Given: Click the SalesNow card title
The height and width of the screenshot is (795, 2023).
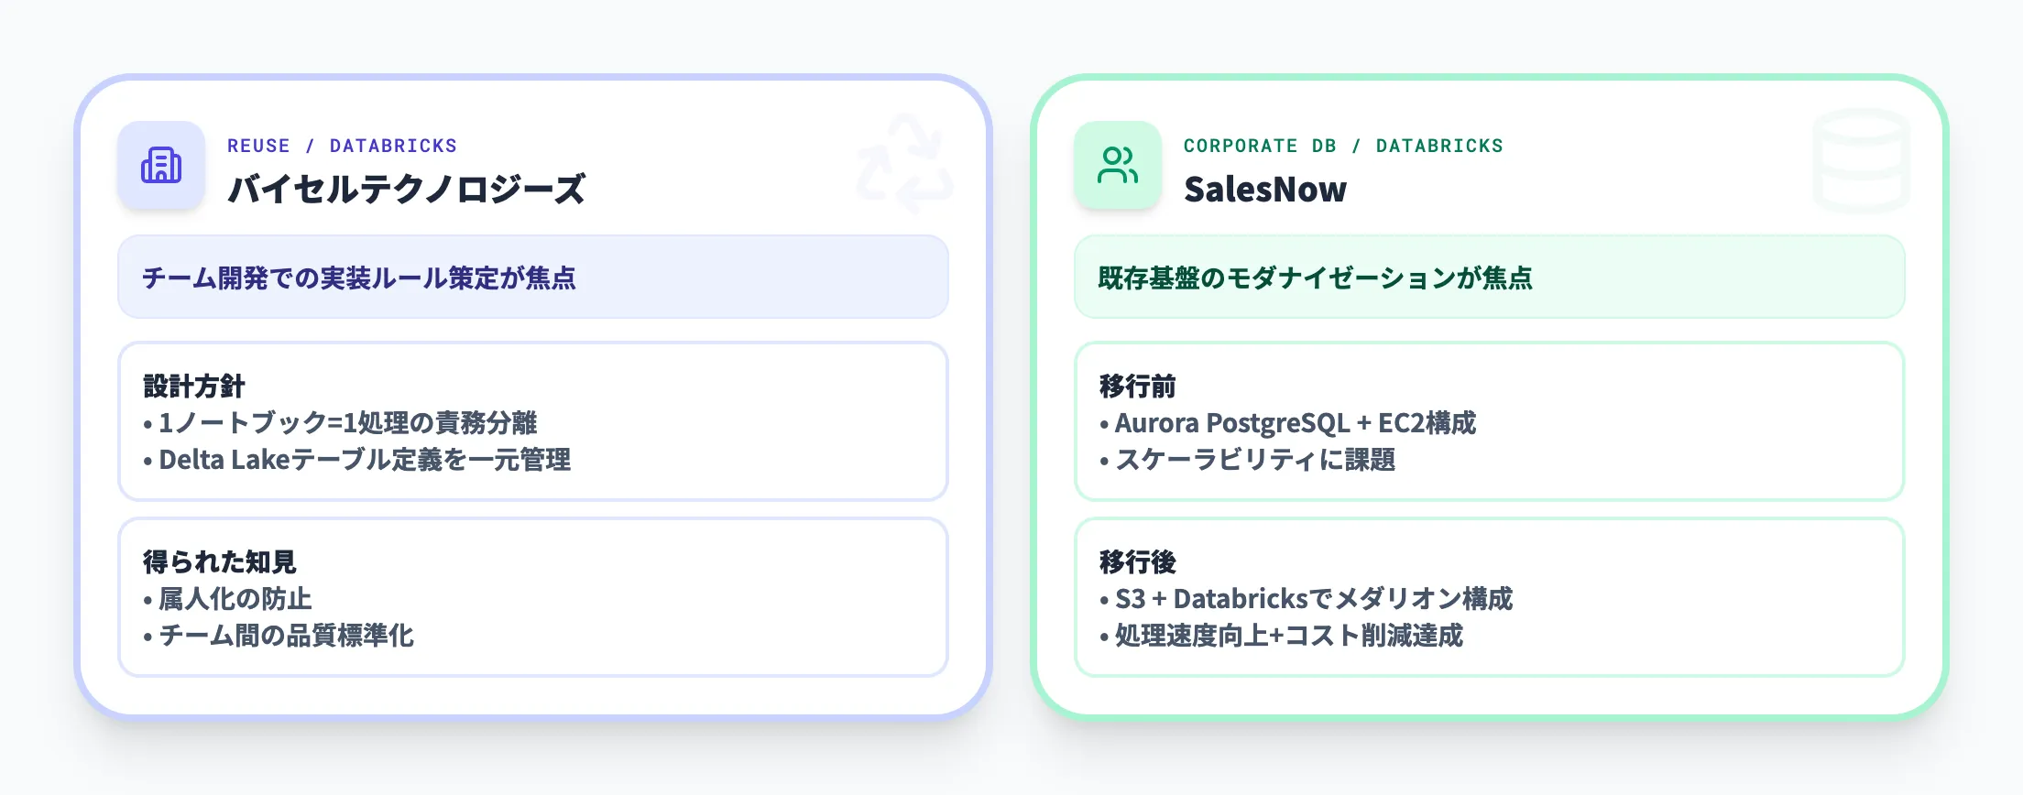Looking at the screenshot, I should [x=1265, y=190].
